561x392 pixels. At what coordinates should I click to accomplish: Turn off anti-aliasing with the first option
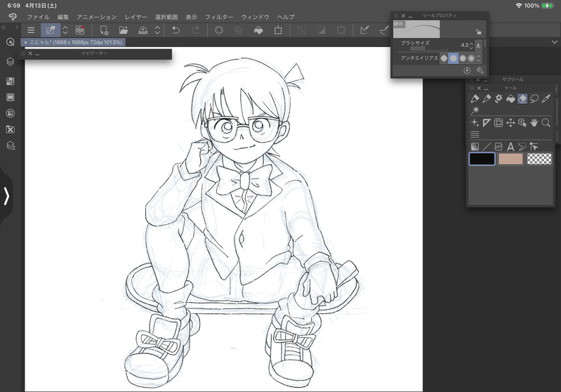click(x=444, y=58)
